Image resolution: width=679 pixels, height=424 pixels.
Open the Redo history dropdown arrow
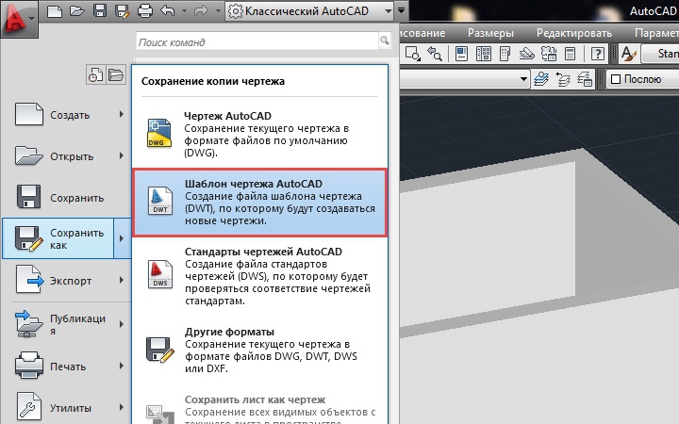pyautogui.click(x=218, y=10)
